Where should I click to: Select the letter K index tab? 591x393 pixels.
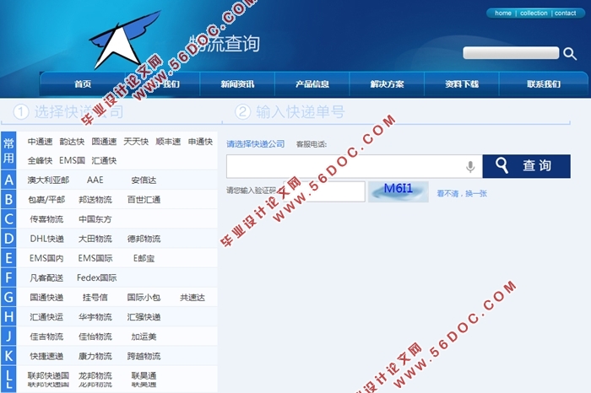click(x=8, y=356)
